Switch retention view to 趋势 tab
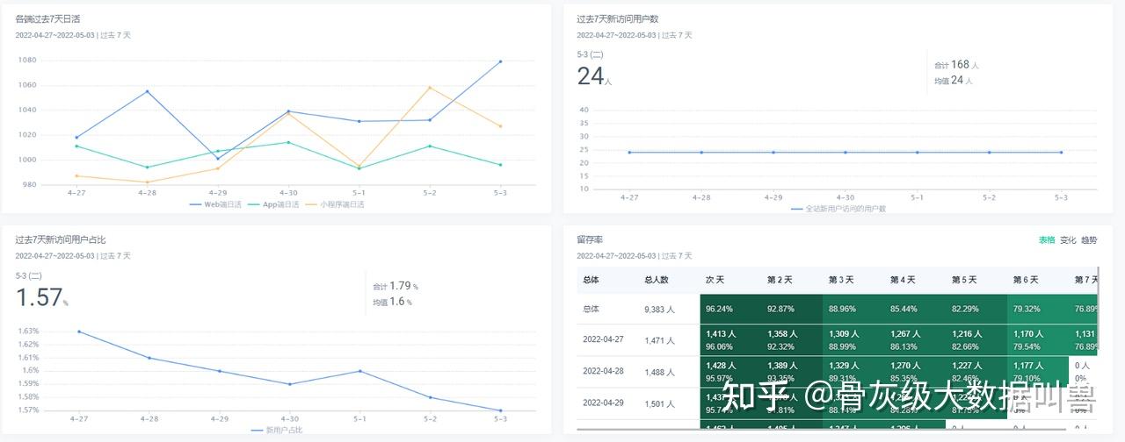This screenshot has height=442, width=1125. 1089,239
